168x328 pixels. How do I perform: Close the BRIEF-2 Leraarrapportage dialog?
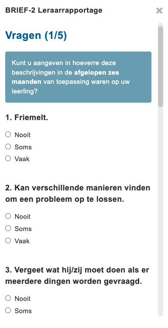[159, 10]
